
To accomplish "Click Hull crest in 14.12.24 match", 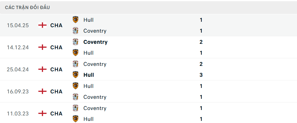I will [76, 53].
